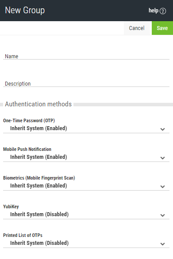Click the Name input field
The width and height of the screenshot is (173, 259).
point(86,56)
